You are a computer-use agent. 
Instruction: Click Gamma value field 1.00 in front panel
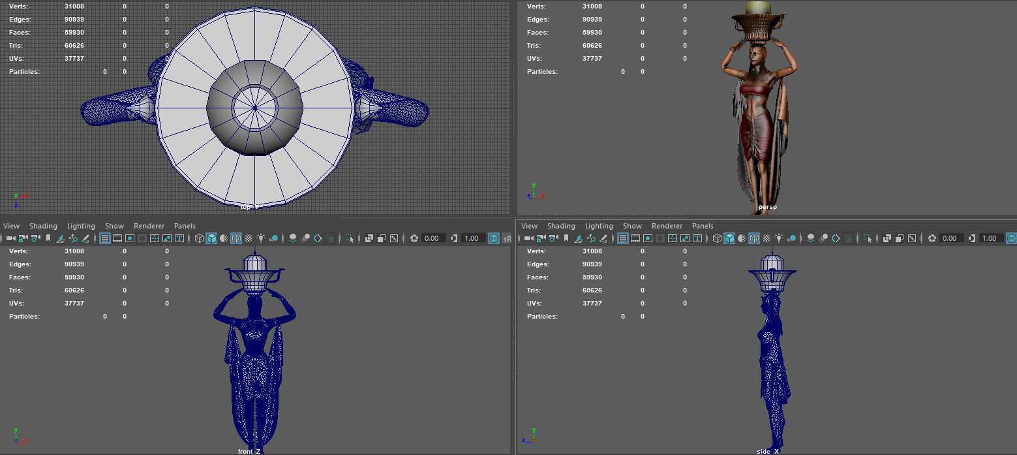coord(474,238)
